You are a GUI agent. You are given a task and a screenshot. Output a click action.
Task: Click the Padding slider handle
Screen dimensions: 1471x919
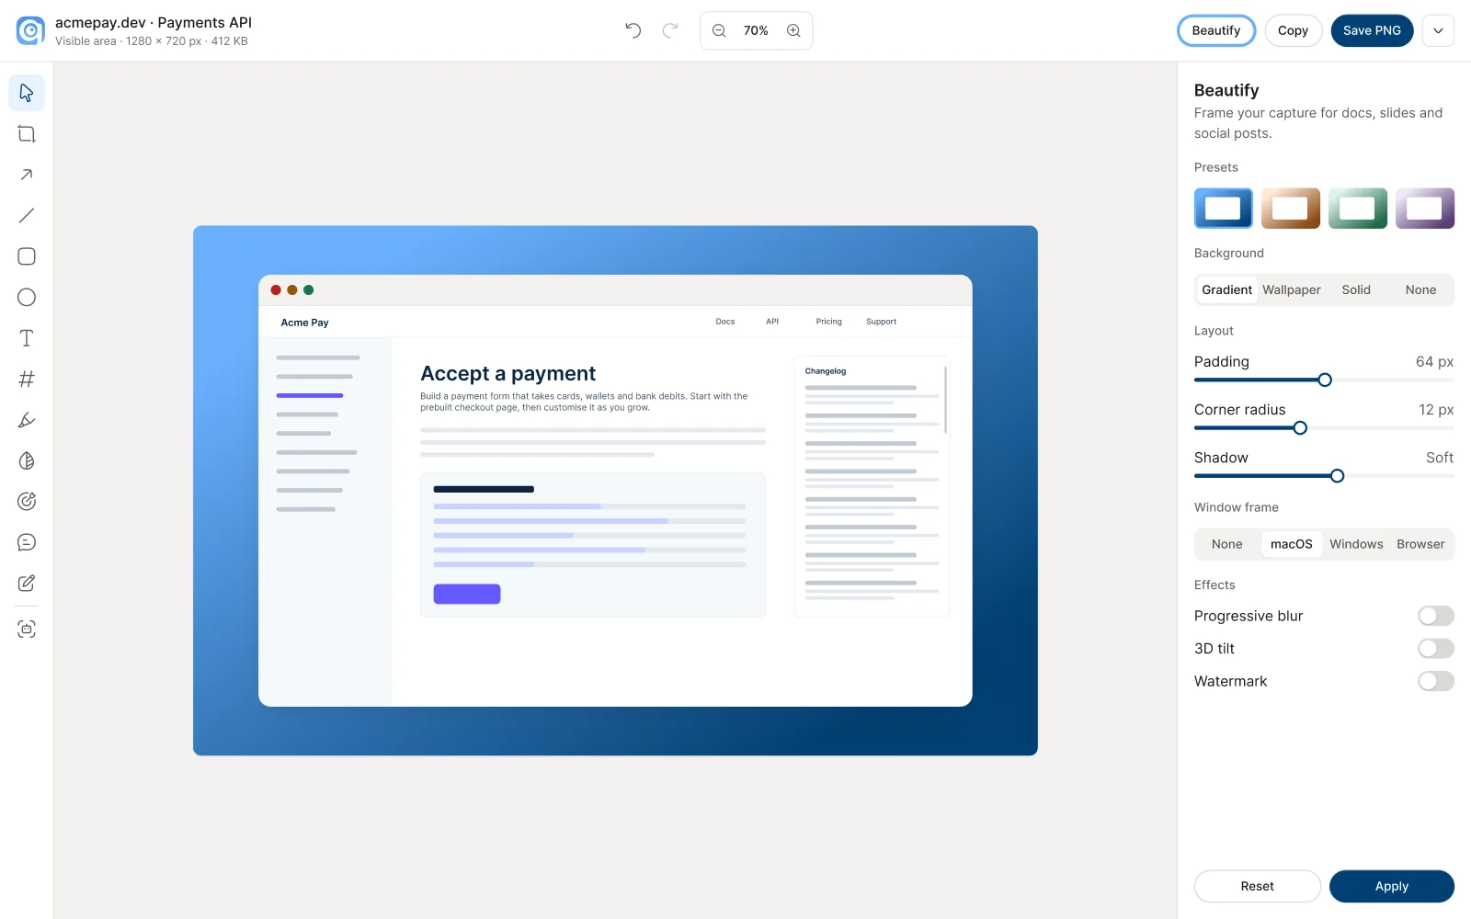pos(1325,380)
